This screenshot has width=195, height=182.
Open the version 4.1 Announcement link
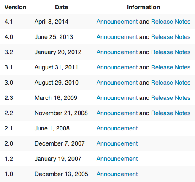(x=117, y=22)
